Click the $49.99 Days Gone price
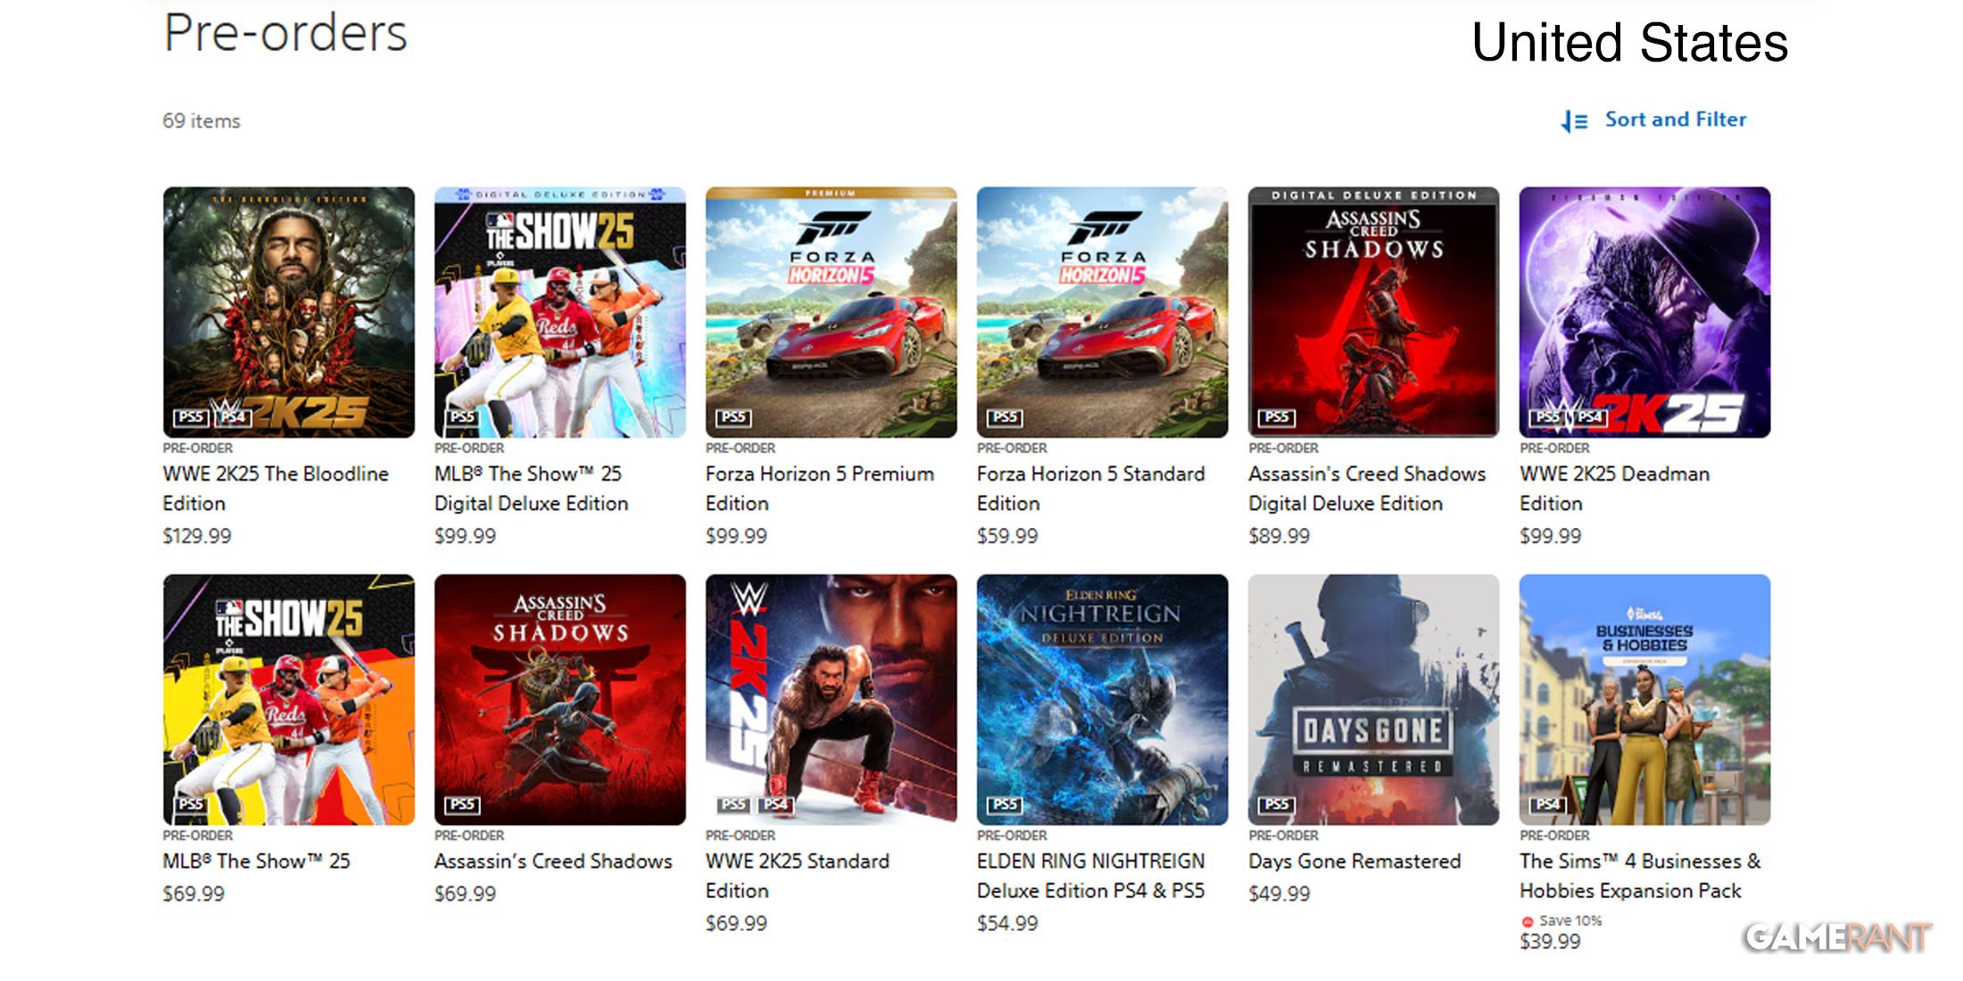The width and height of the screenshot is (1963, 981). click(1280, 894)
